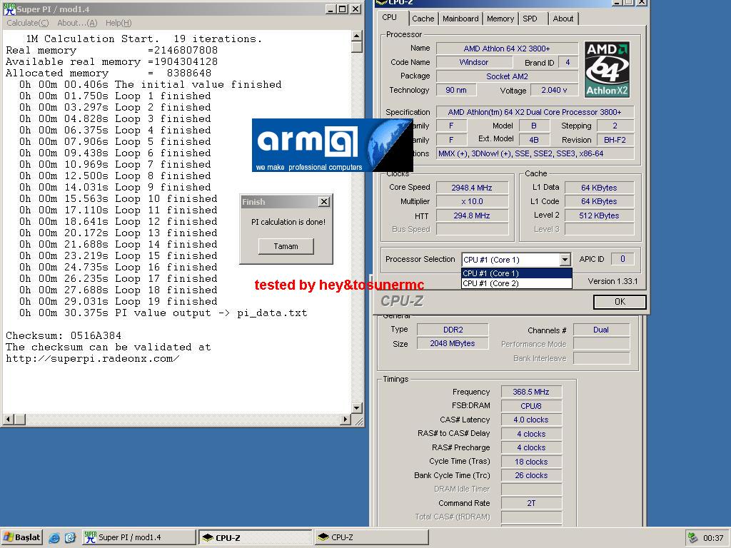The image size is (731, 548).
Task: Switch to the Cache tab in CPU-Z
Action: [x=423, y=19]
